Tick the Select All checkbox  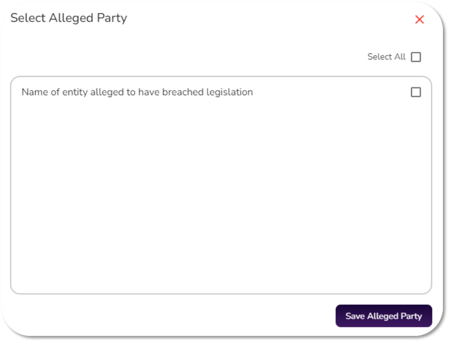[416, 57]
